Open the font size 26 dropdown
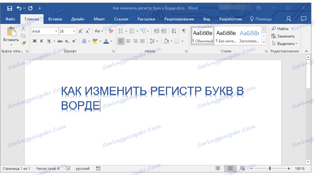This screenshot has width=314, height=175. (74, 31)
